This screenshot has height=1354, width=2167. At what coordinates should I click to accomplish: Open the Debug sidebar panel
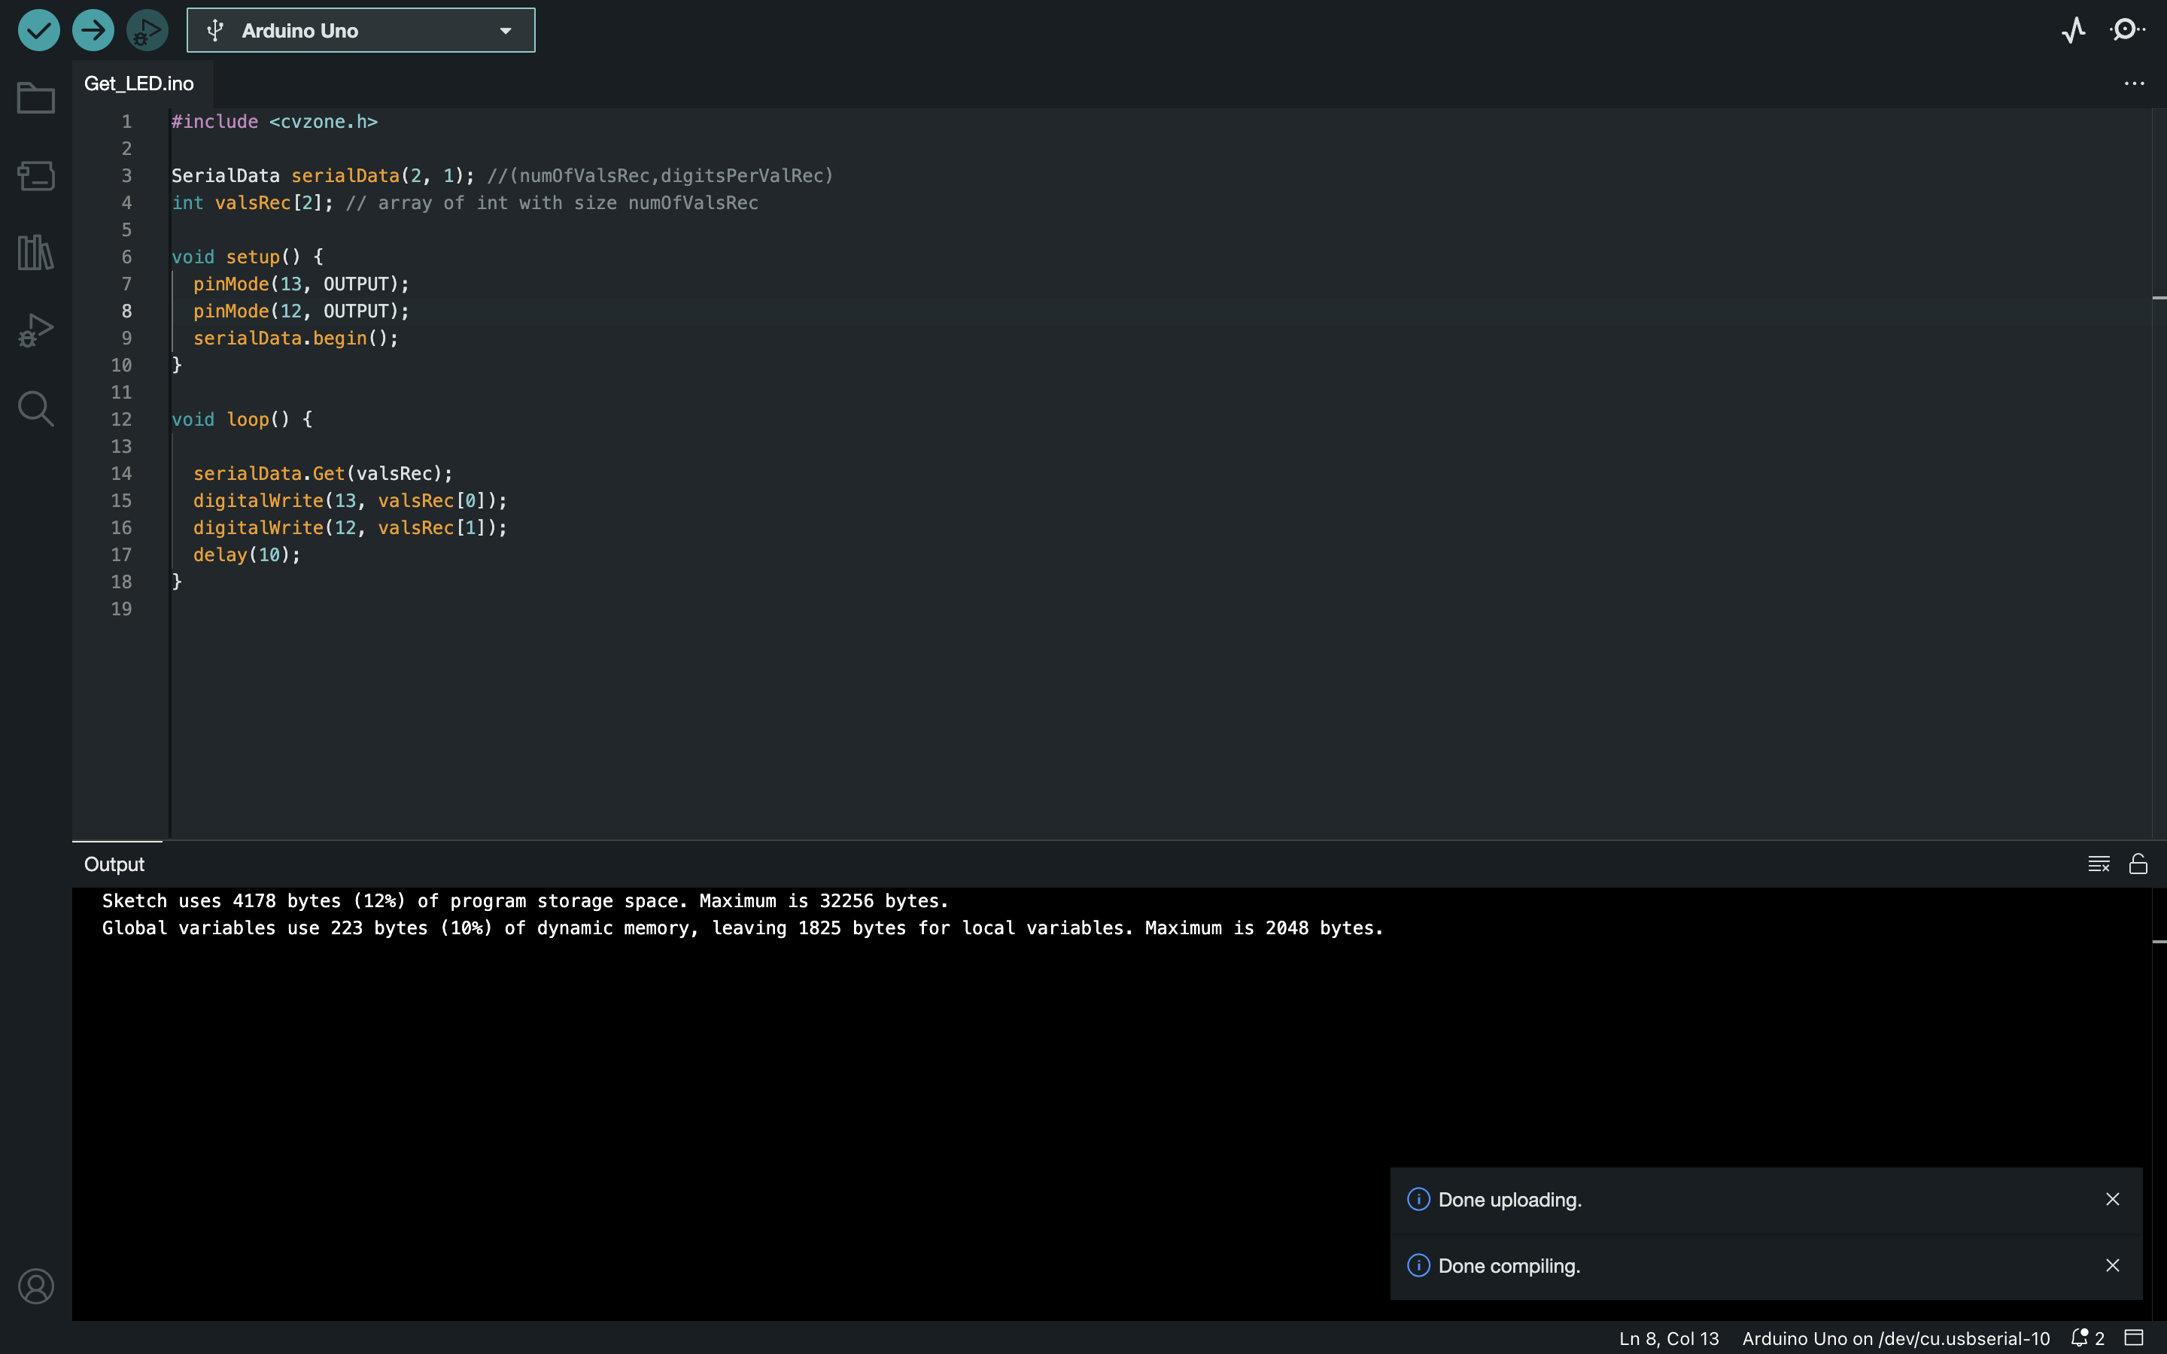36,330
